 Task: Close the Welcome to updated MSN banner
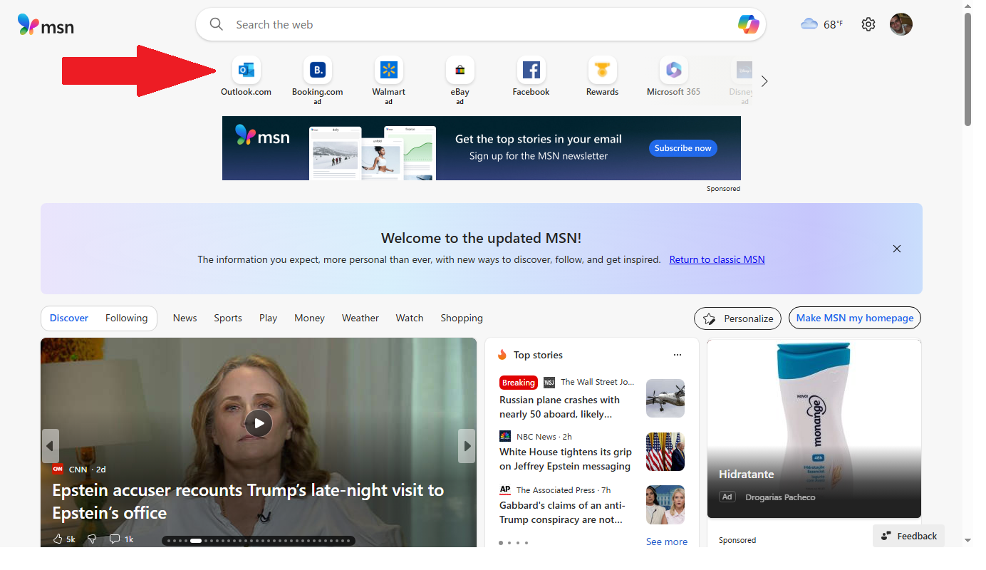coord(897,249)
